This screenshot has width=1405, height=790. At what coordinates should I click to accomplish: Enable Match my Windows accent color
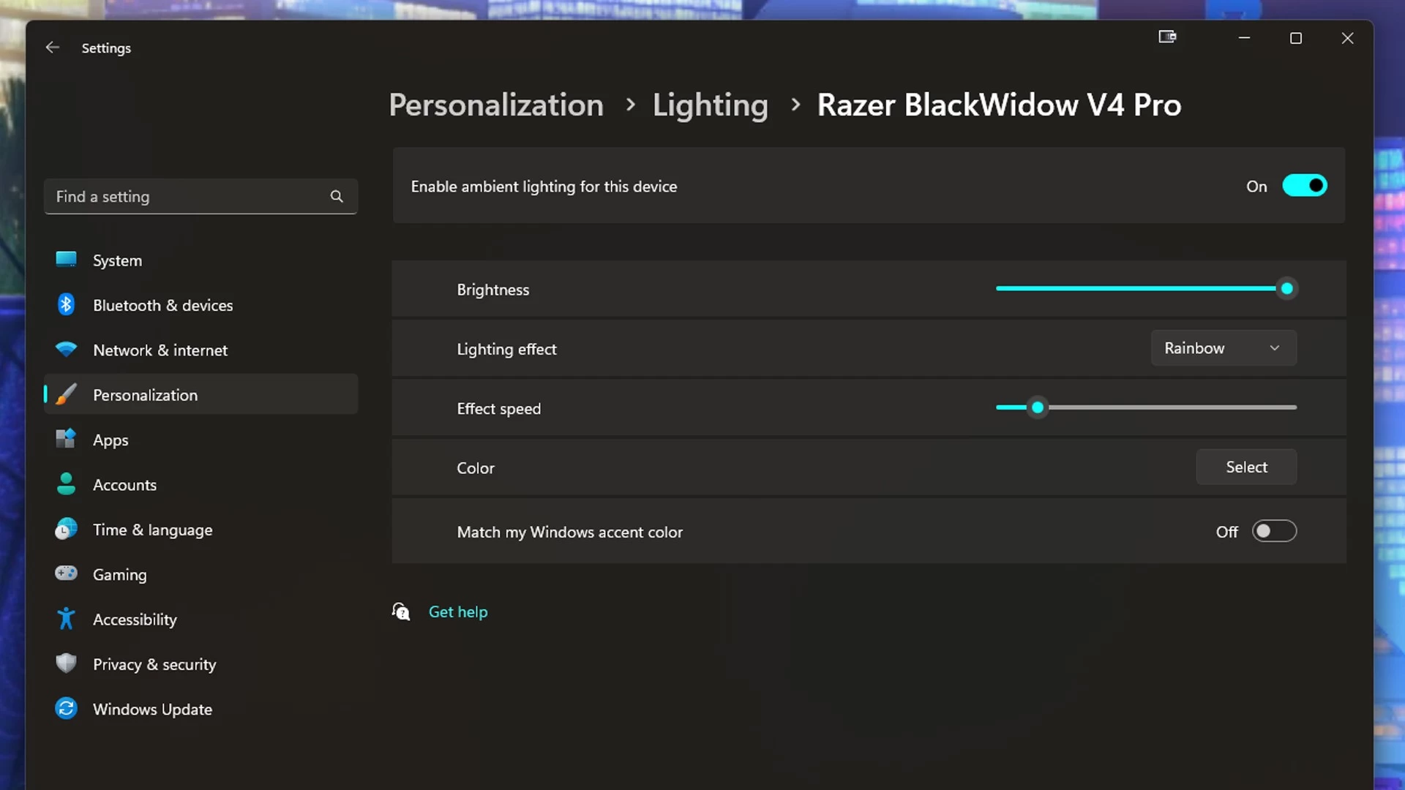(x=1274, y=531)
